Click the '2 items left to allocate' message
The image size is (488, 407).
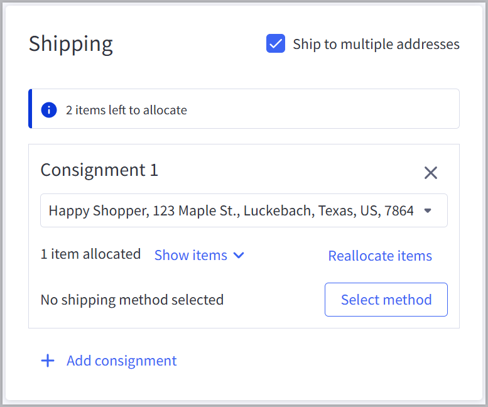126,110
